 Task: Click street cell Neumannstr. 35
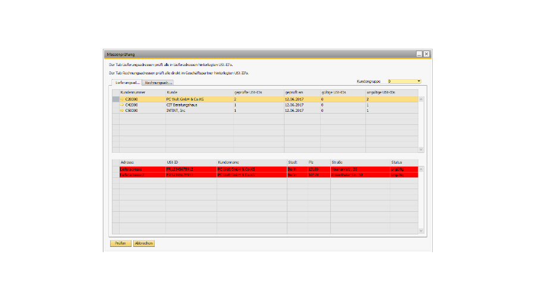pyautogui.click(x=360, y=169)
